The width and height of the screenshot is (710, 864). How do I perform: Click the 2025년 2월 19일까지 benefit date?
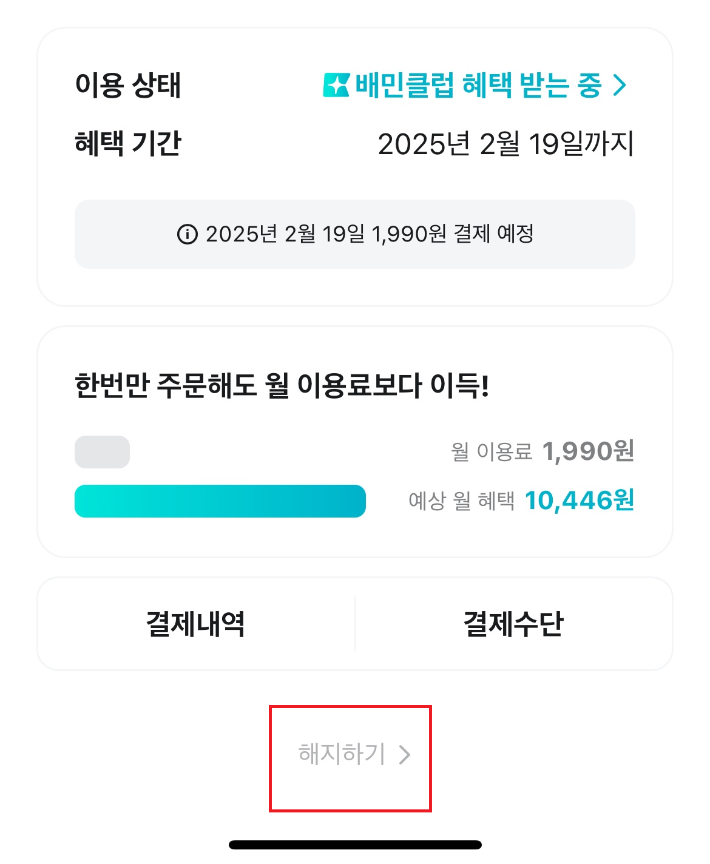pyautogui.click(x=505, y=144)
